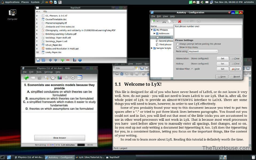256x160 pixels.
Task: Click the red X delete icon in AutoKey
Action: pyautogui.click(x=180, y=21)
